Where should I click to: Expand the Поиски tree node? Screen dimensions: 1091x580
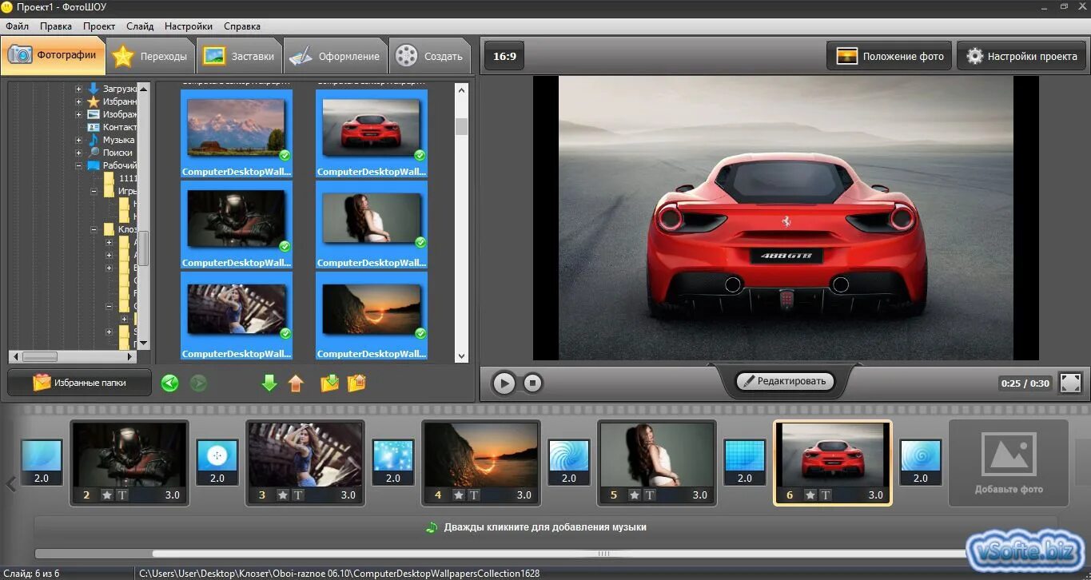tap(78, 153)
